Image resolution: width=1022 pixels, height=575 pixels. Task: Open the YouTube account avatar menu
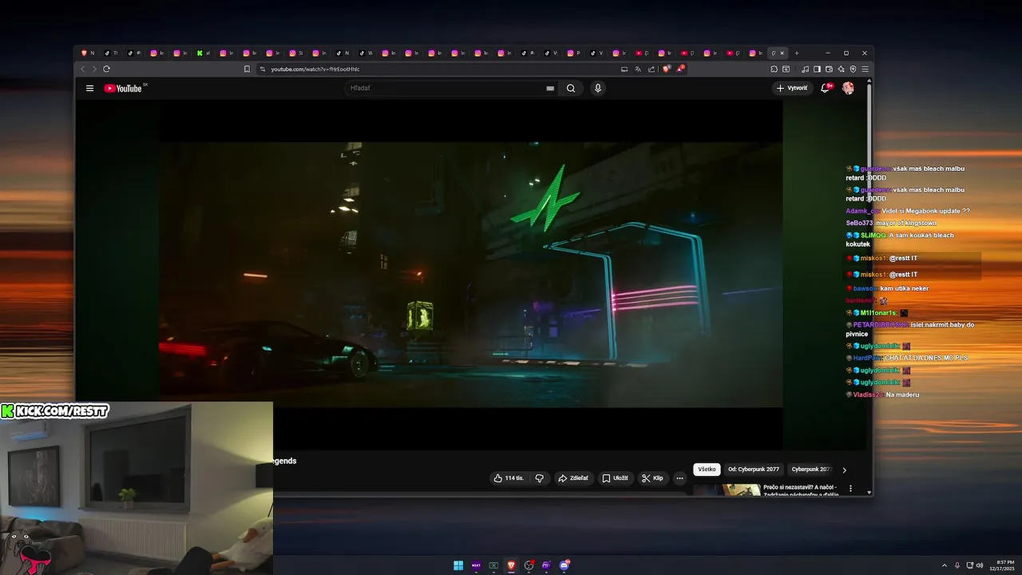click(848, 88)
